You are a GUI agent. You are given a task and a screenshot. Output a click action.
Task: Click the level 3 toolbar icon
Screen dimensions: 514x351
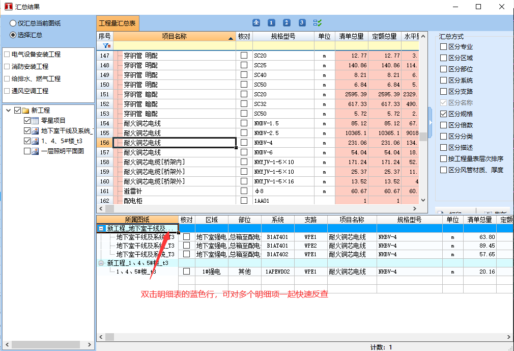coord(302,23)
